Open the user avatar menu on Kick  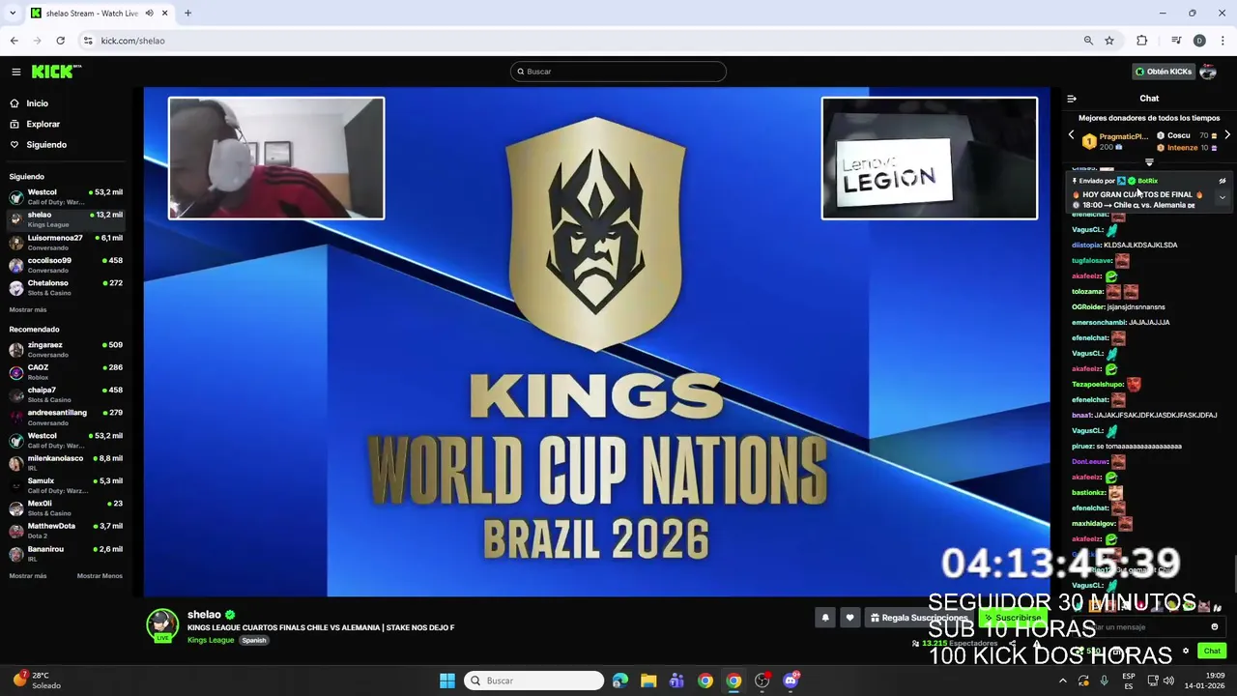[x=1208, y=72]
